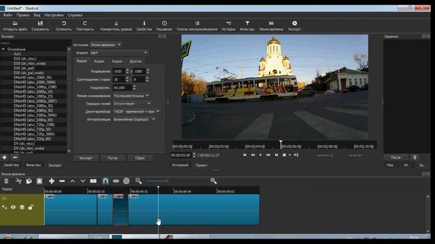Click the split at playhead icon

point(93,181)
